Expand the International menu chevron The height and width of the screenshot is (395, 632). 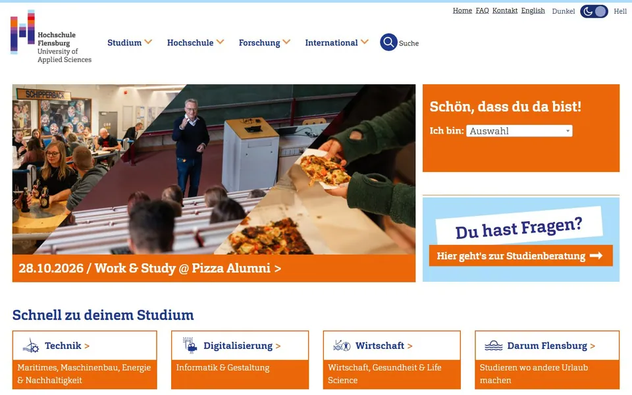(364, 42)
